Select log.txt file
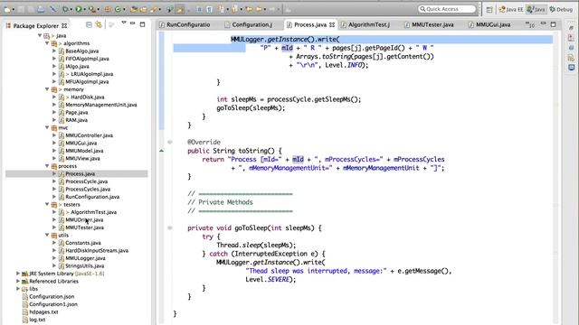 [x=37, y=320]
